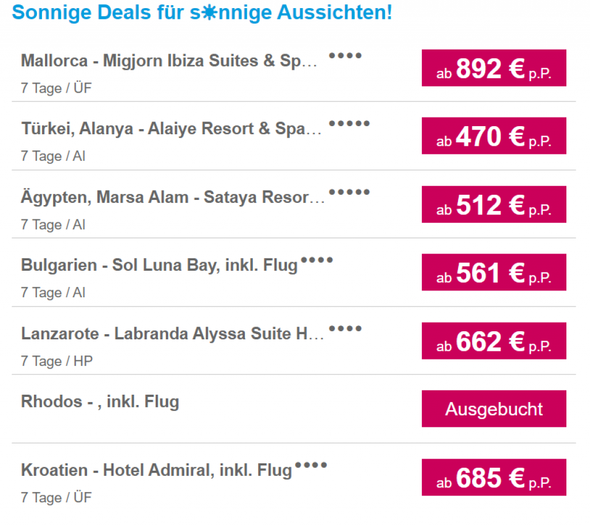Open the Türkei Alanya Alaiye Resort deal
Image resolution: width=590 pixels, height=526 pixels.
click(171, 128)
